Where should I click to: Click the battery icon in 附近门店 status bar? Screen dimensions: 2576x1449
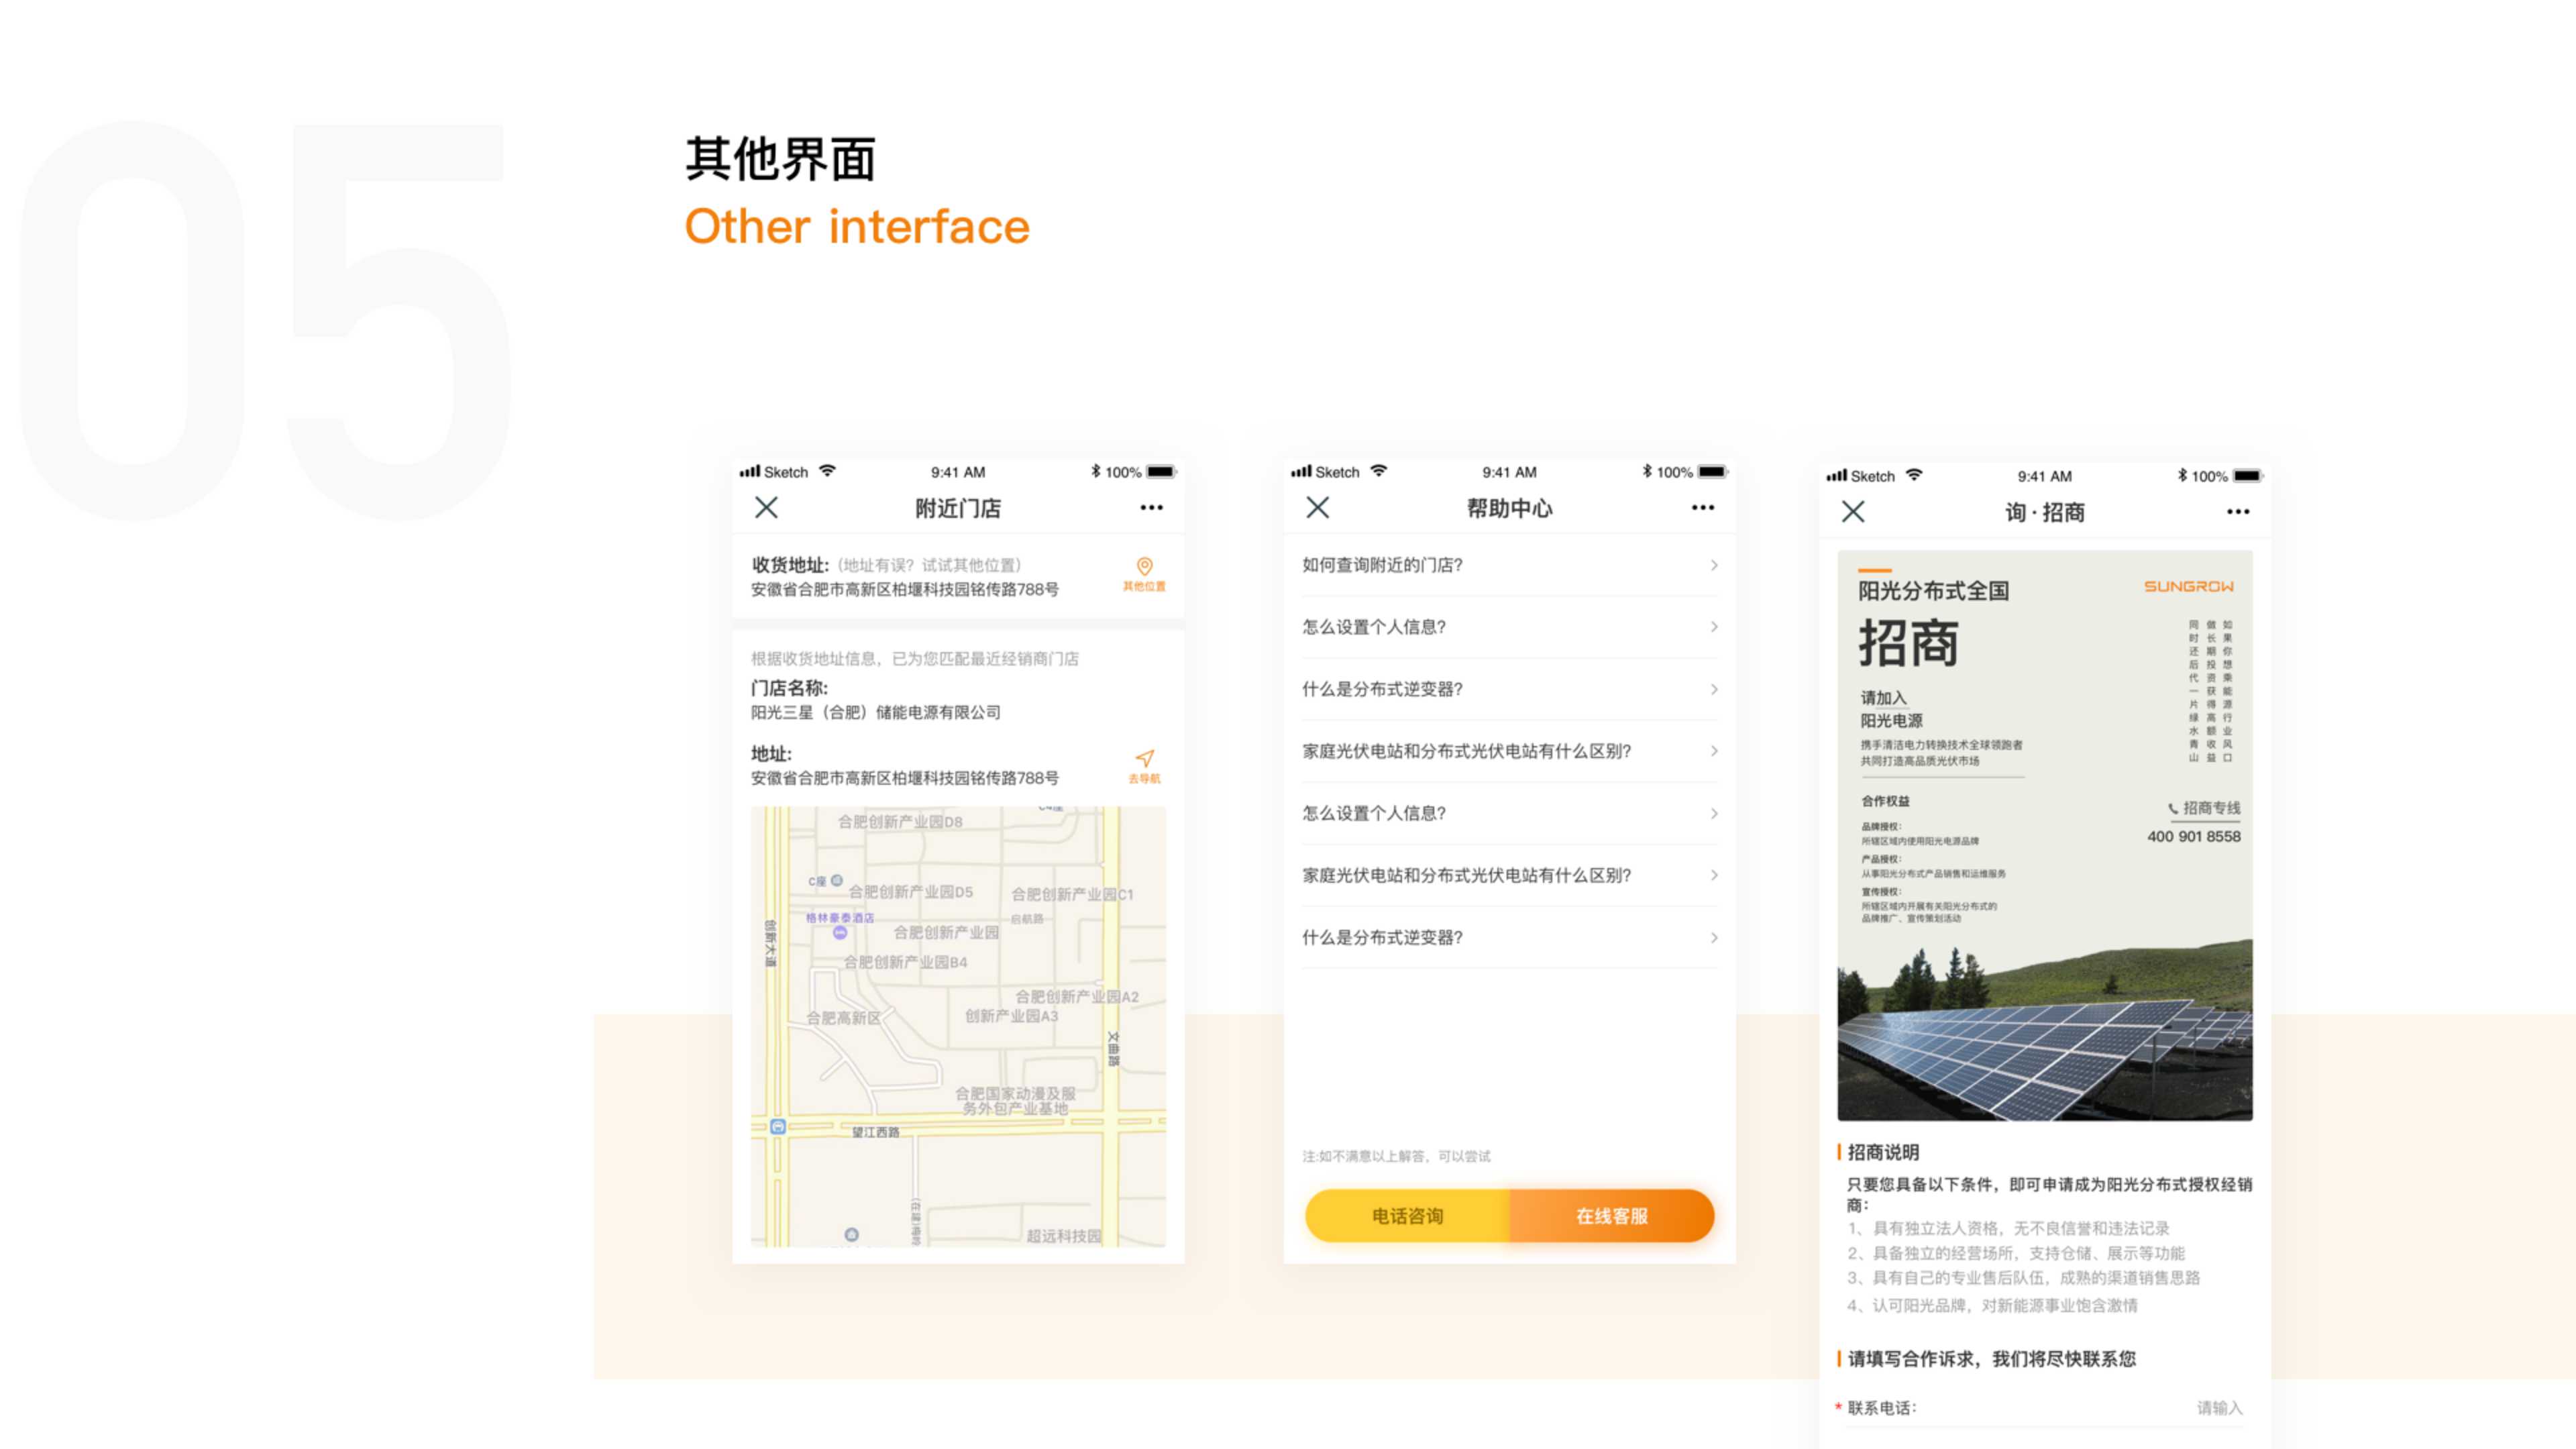coord(1161,472)
